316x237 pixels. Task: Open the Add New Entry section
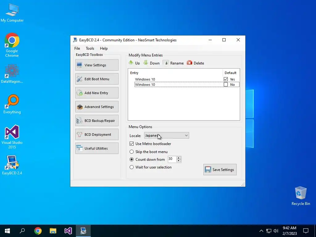pos(97,93)
